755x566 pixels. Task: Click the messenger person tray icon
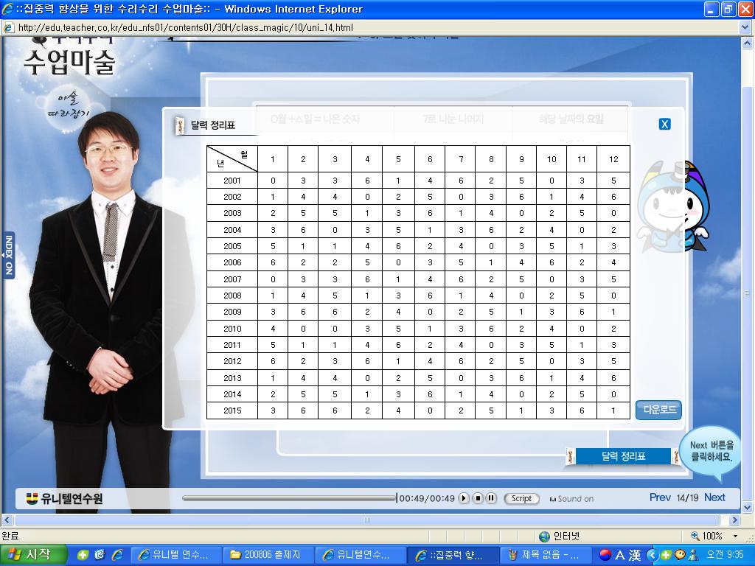pos(693,555)
